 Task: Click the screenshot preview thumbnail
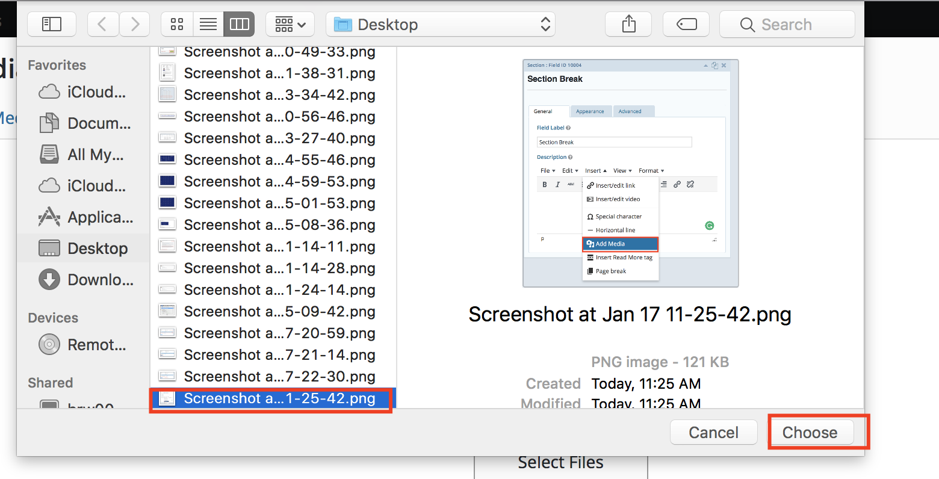pyautogui.click(x=630, y=173)
